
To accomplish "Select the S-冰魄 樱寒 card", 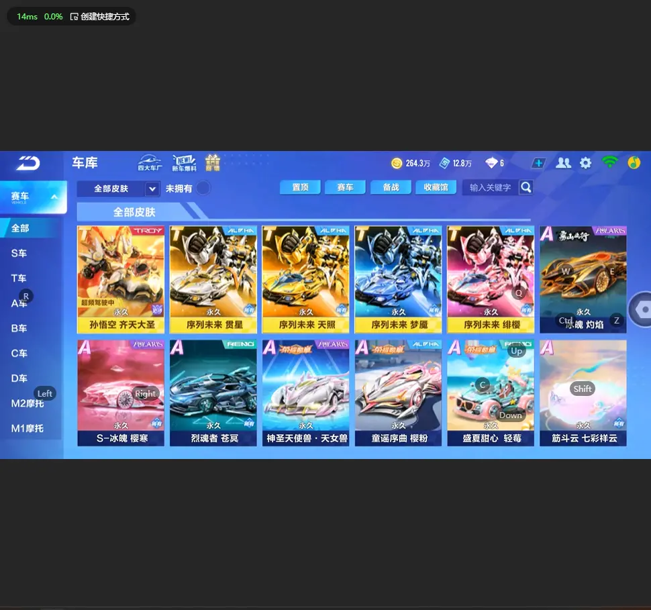I will coord(121,393).
